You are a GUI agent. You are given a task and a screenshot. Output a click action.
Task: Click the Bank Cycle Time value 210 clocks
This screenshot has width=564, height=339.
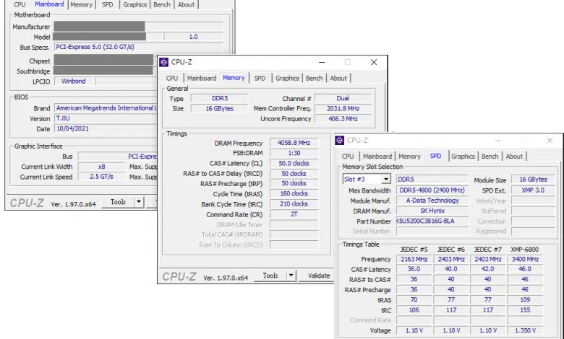(294, 203)
